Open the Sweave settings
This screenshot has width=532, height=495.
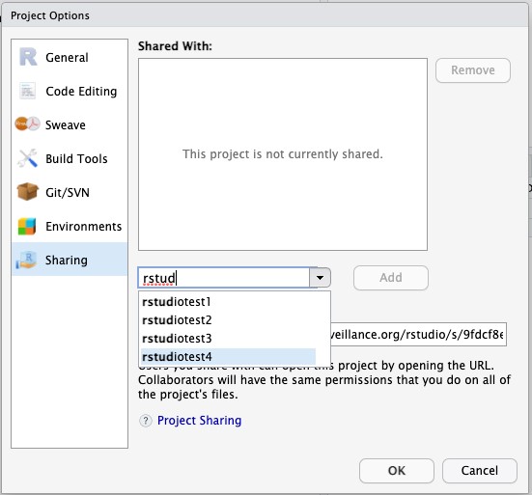click(x=70, y=124)
